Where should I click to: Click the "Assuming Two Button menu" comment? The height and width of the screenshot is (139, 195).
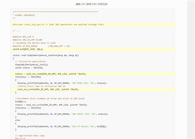click(x=34, y=43)
